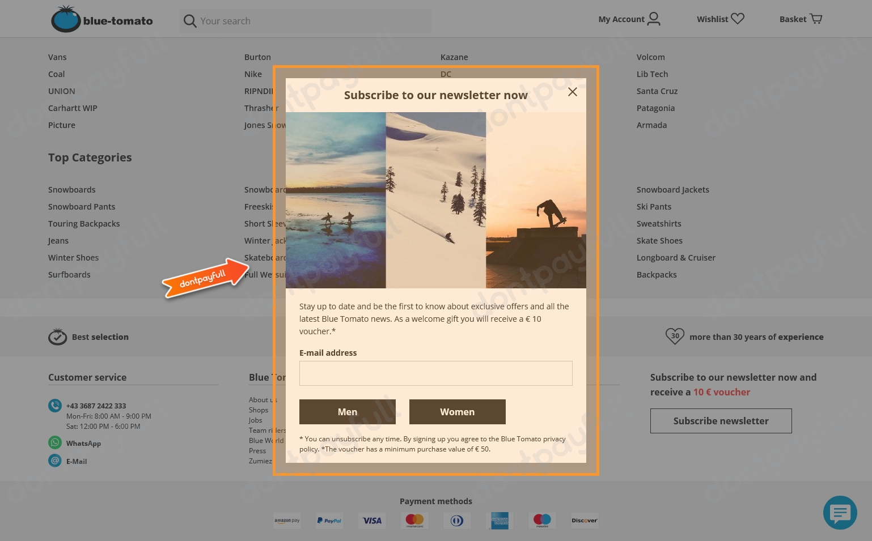The height and width of the screenshot is (541, 872).
Task: Open the WhatsApp contact icon
Action: (x=55, y=442)
